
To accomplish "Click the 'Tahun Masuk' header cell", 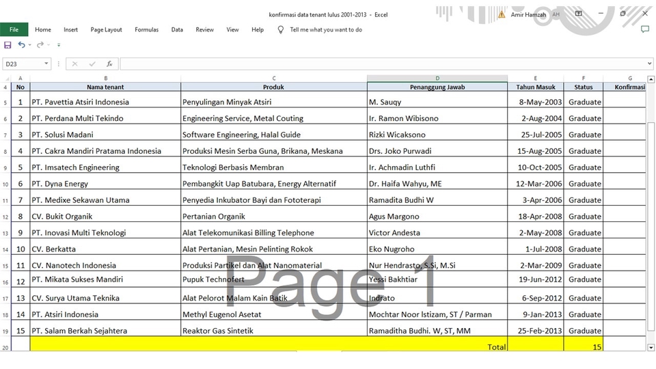I will click(x=536, y=87).
